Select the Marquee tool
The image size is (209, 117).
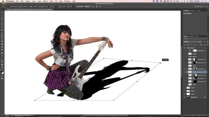2,16
